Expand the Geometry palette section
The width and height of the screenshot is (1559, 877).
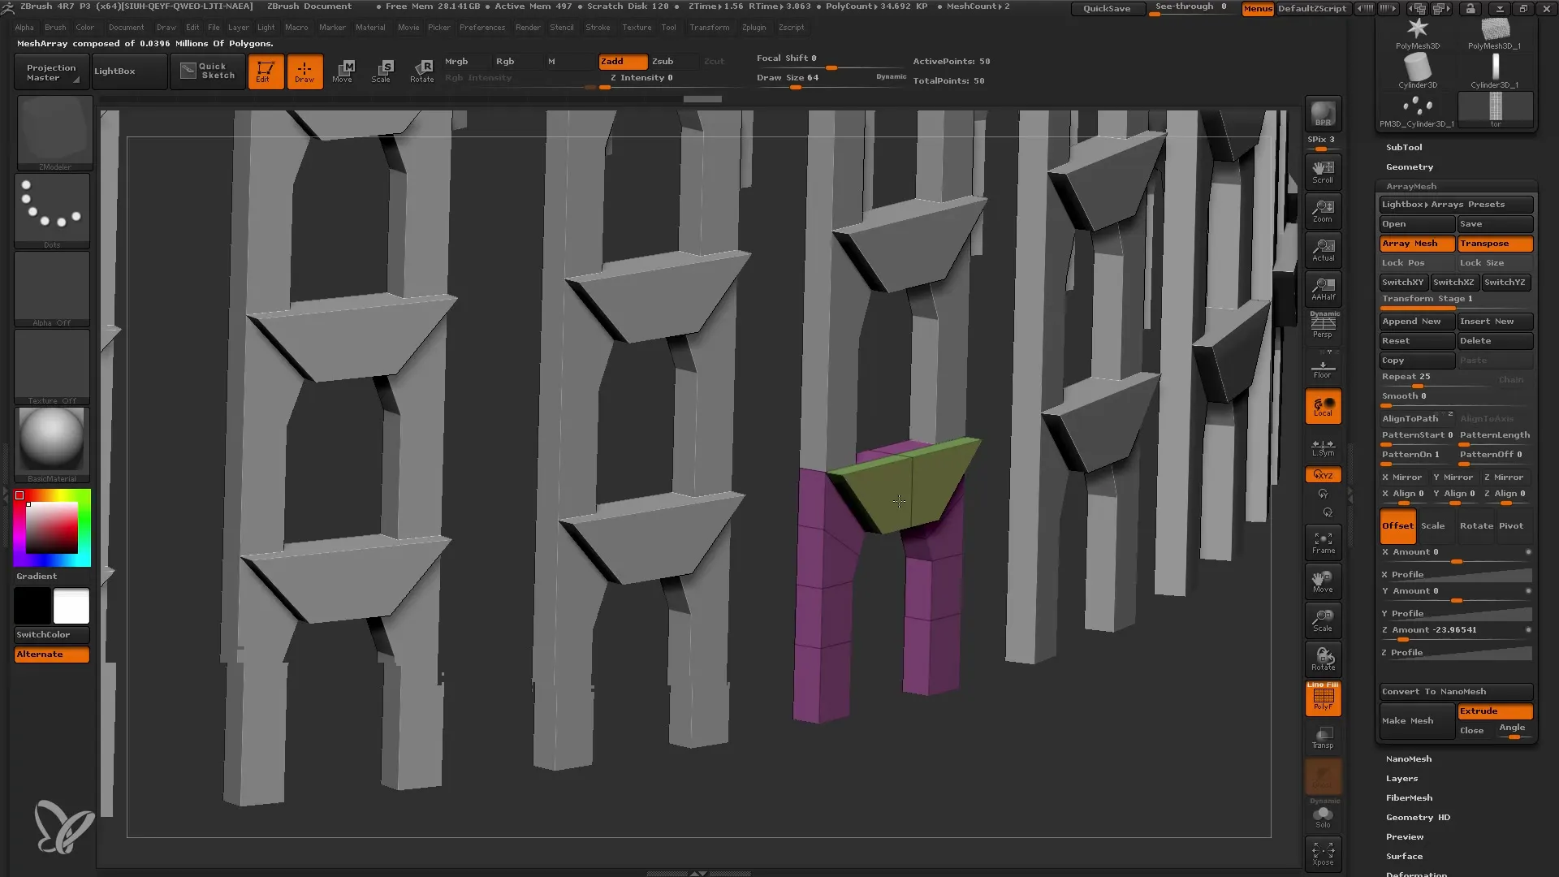(1410, 167)
